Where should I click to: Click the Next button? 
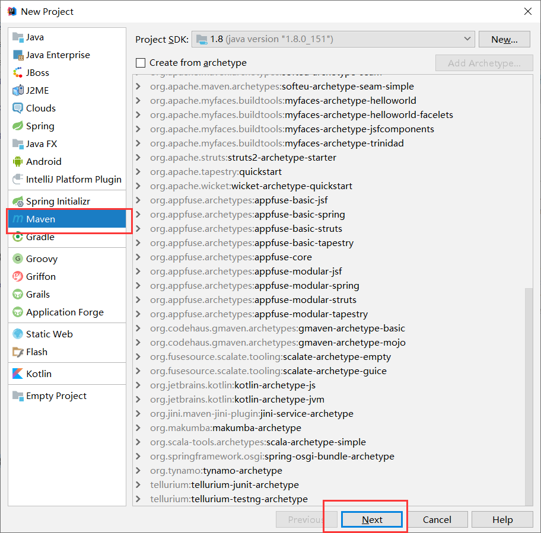click(372, 519)
